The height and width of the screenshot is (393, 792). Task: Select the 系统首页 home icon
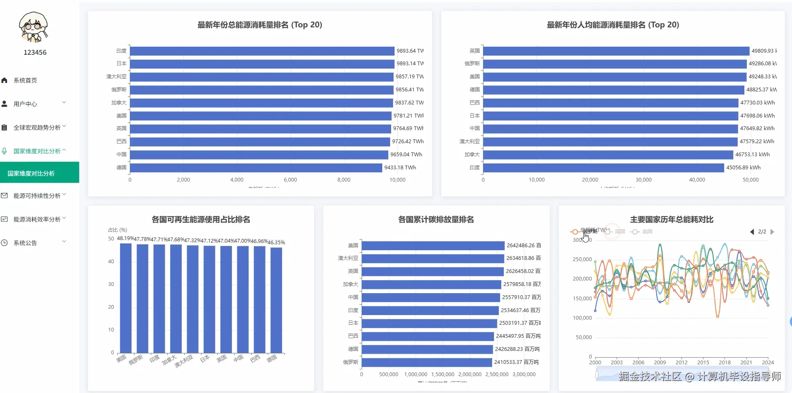tap(5, 80)
